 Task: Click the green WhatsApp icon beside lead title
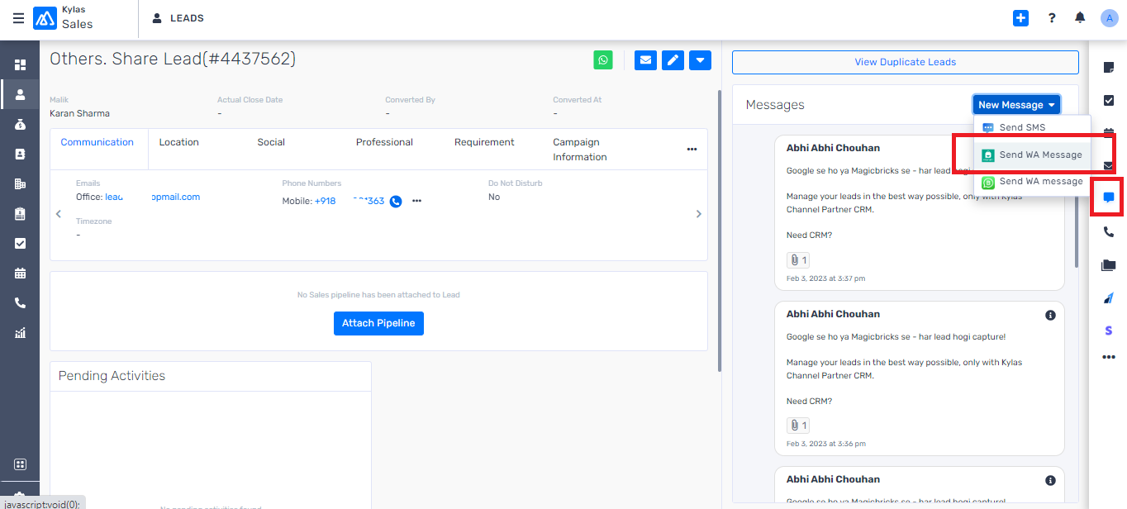click(x=602, y=59)
